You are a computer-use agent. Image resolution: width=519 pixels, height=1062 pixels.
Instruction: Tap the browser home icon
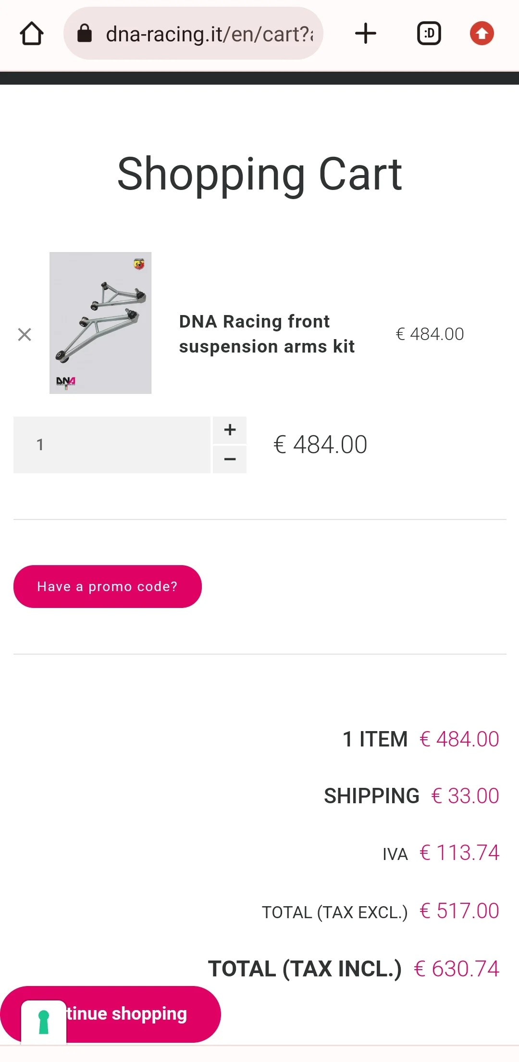pyautogui.click(x=32, y=34)
